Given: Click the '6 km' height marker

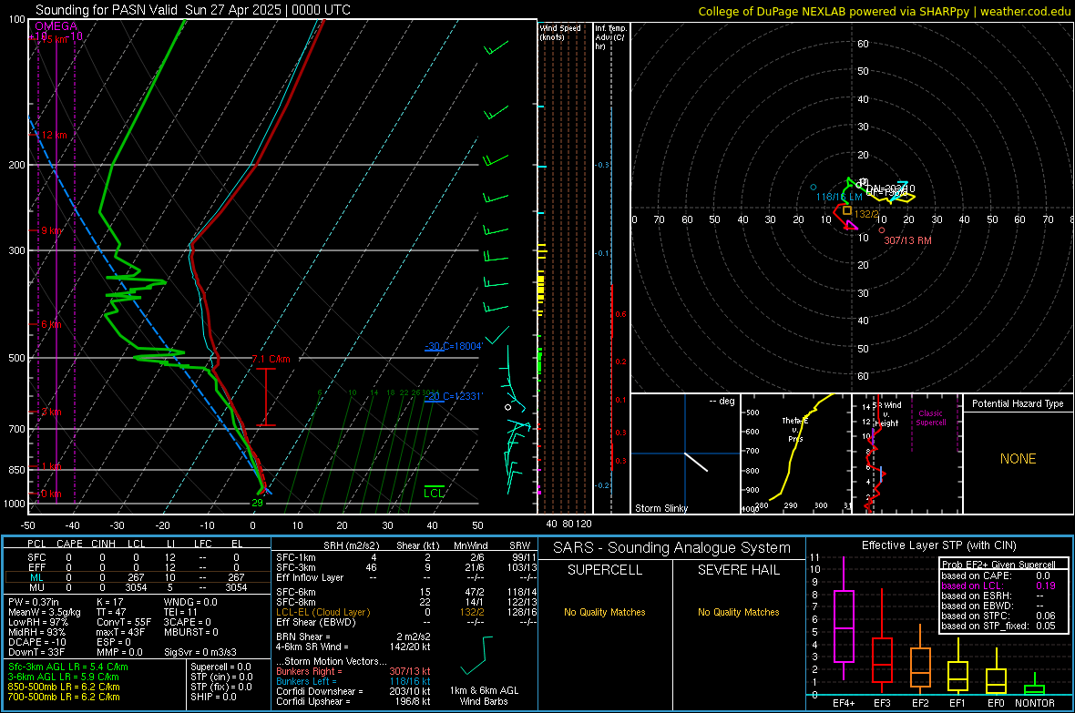Looking at the screenshot, I should click(51, 324).
